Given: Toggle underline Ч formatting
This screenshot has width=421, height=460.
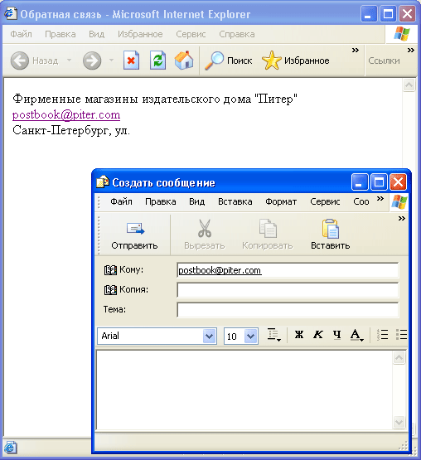Looking at the screenshot, I should coord(337,335).
